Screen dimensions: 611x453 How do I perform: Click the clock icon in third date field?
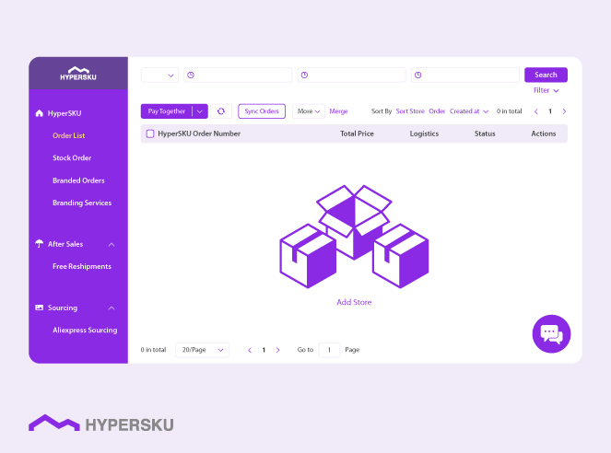(418, 75)
